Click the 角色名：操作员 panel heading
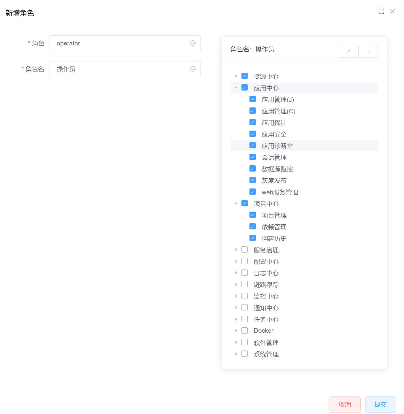Viewport: 404px width, 414px height. click(x=252, y=49)
